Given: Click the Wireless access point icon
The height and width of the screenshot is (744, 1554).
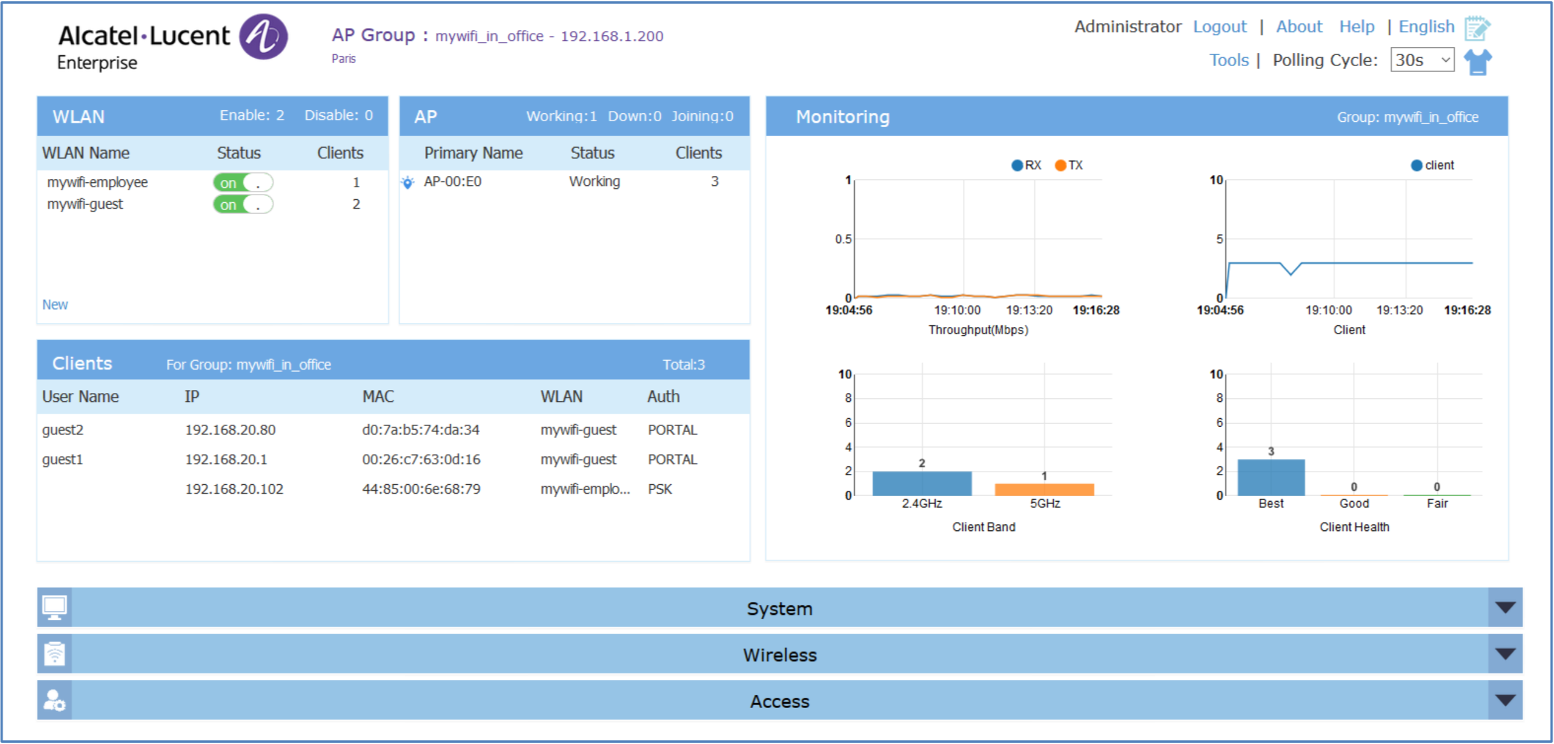Looking at the screenshot, I should coord(54,654).
